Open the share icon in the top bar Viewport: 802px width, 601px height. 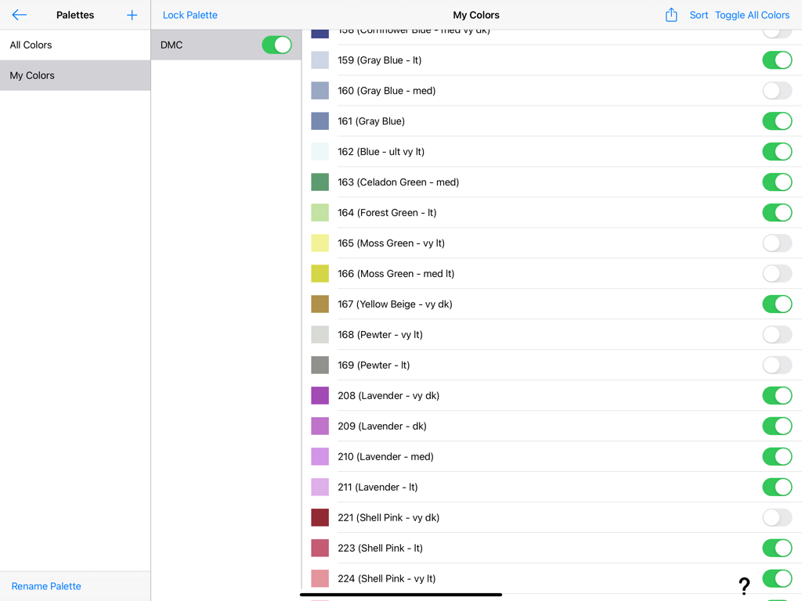click(671, 14)
